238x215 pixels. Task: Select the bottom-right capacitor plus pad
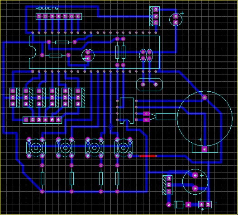pyautogui.click(x=195, y=175)
